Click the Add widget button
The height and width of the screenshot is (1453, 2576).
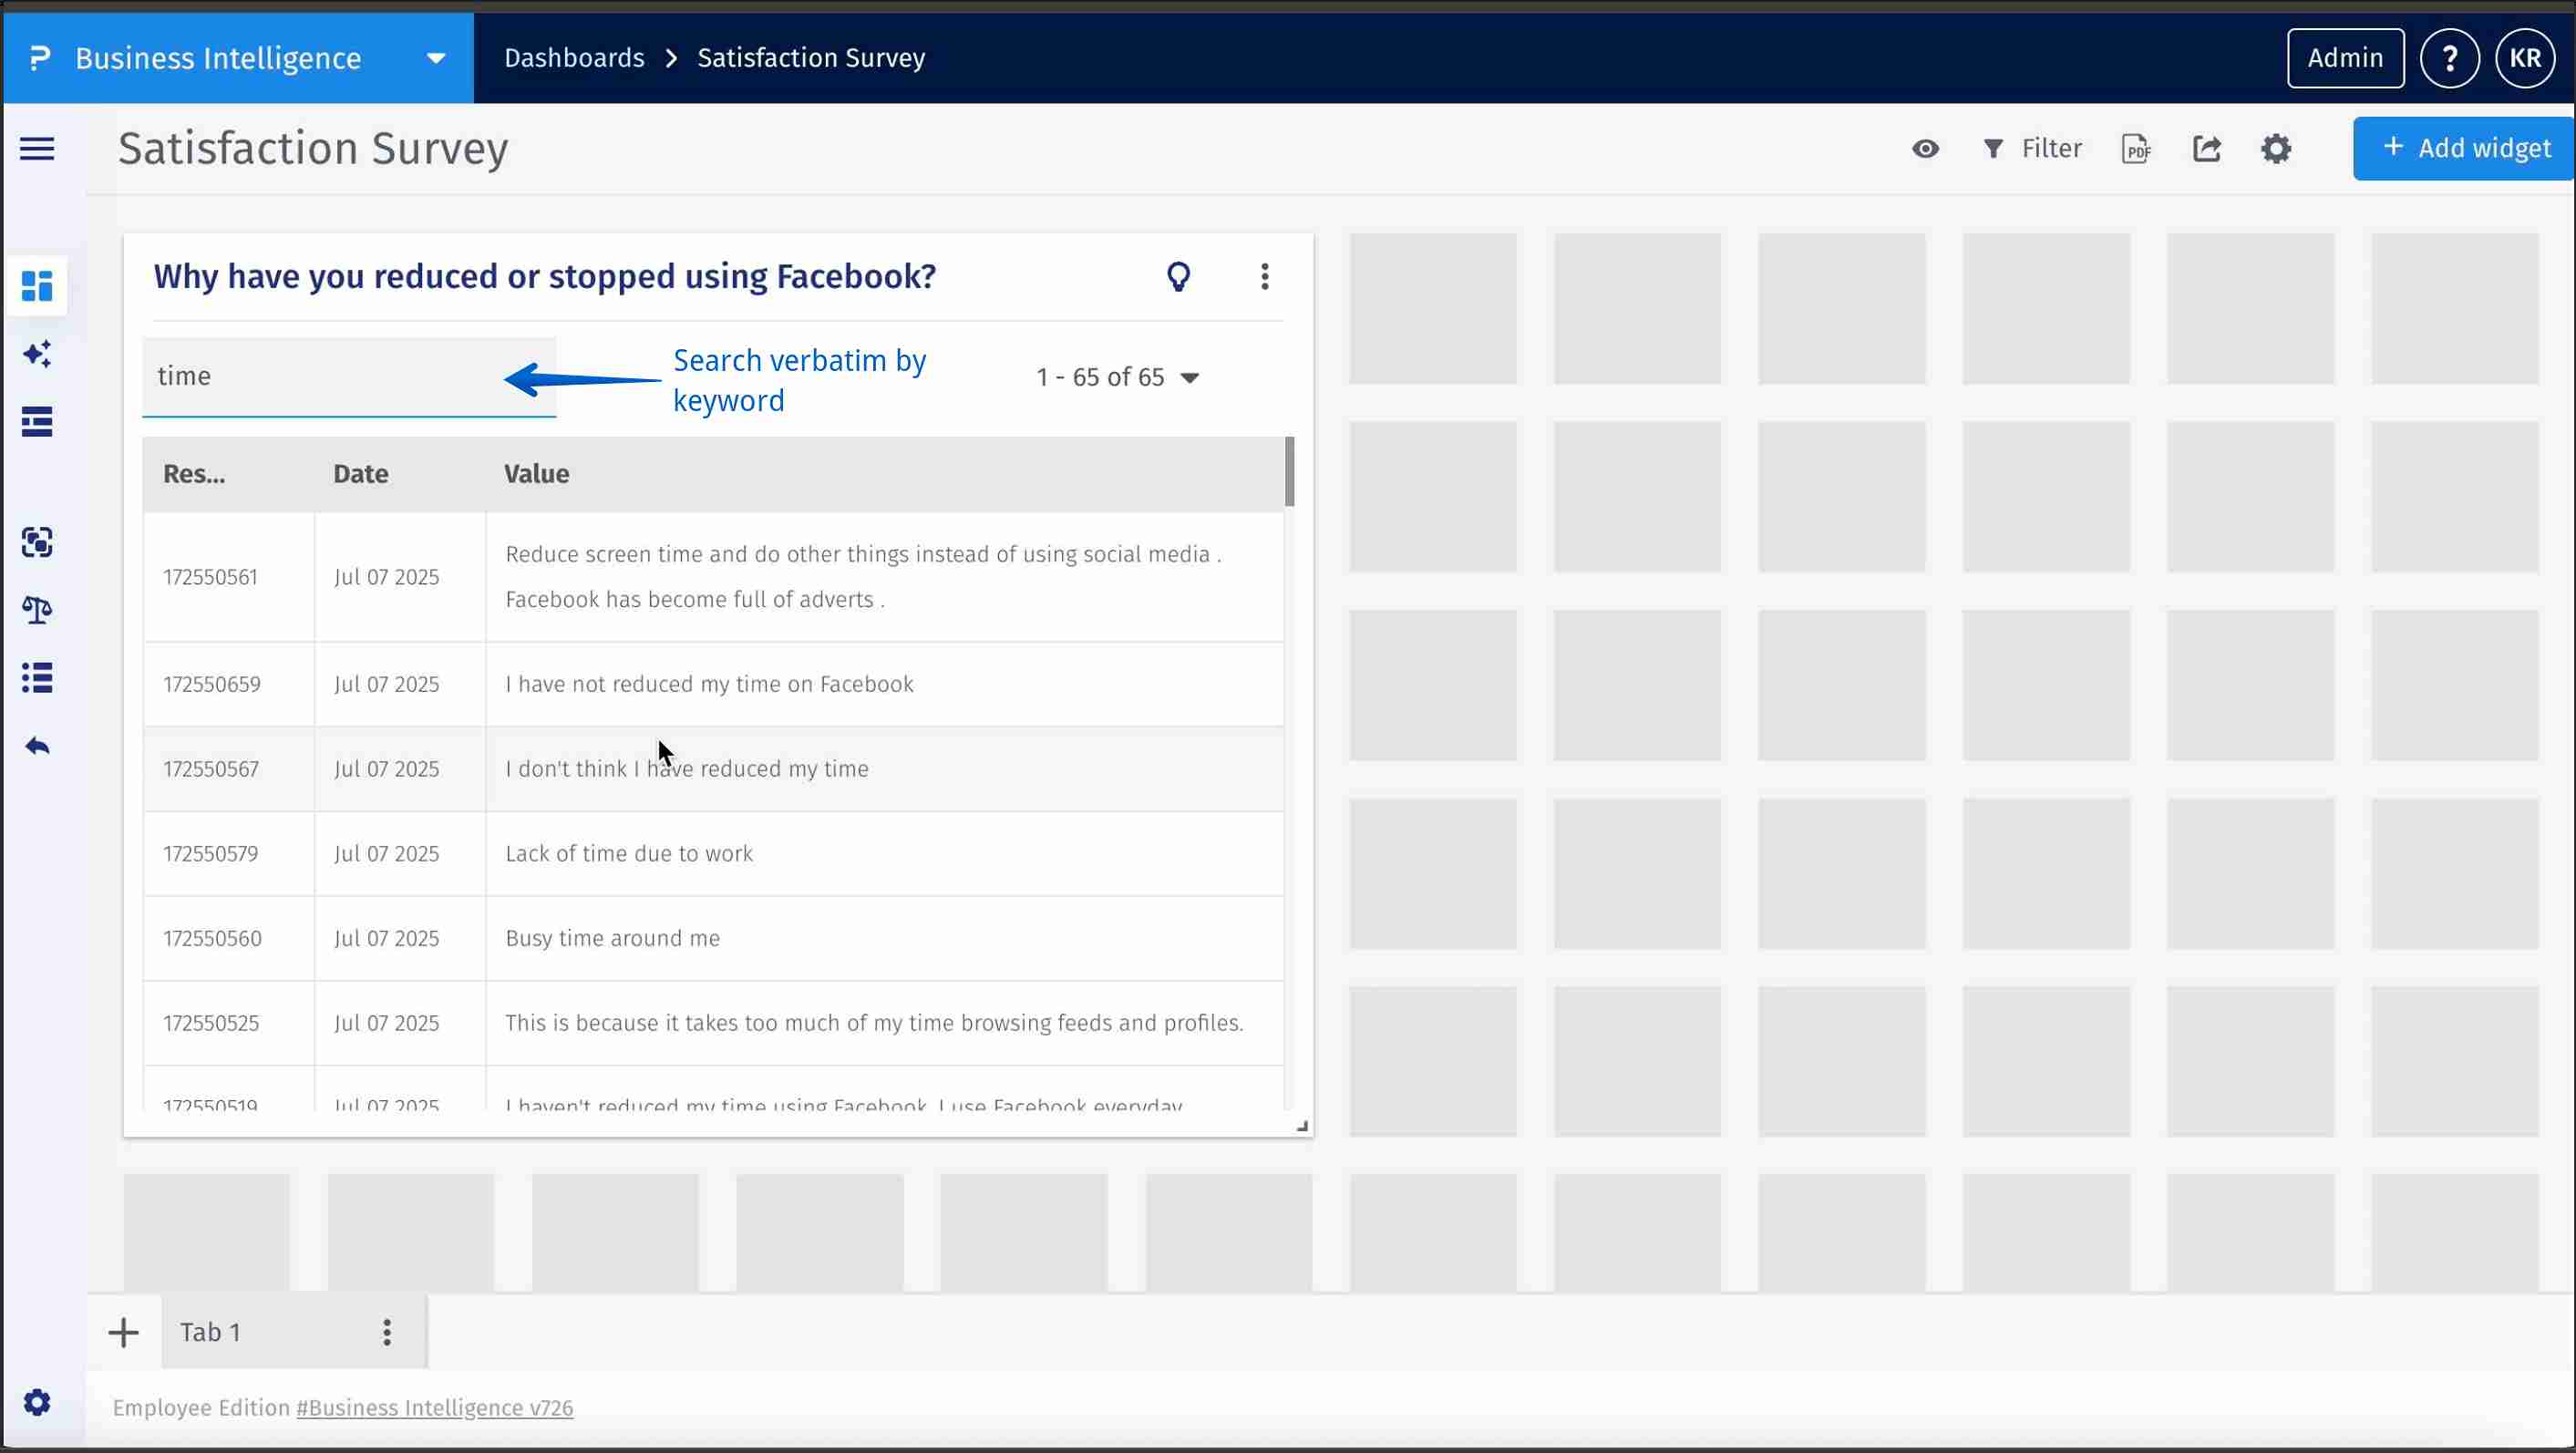[x=2464, y=147]
